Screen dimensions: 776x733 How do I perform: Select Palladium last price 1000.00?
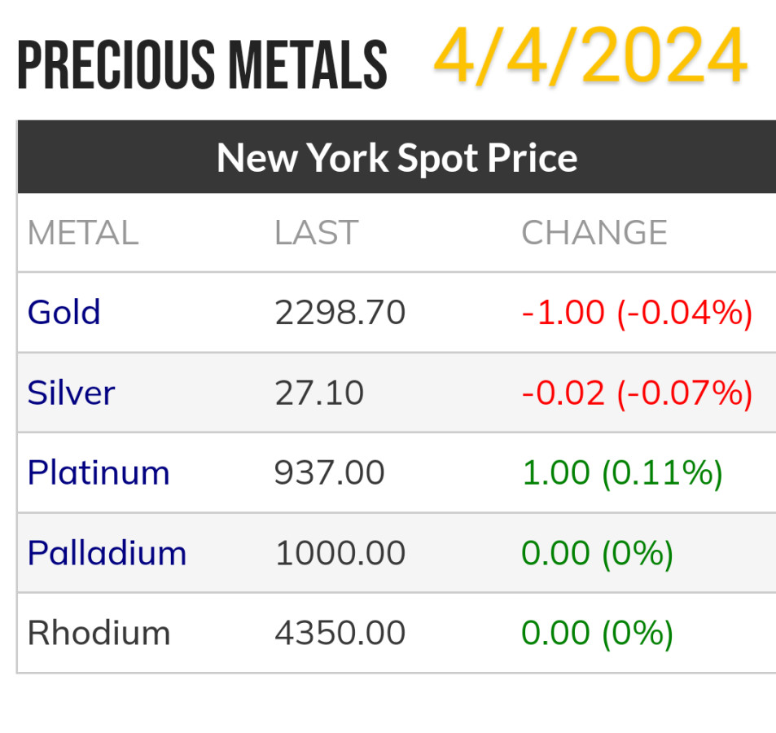pyautogui.click(x=340, y=553)
